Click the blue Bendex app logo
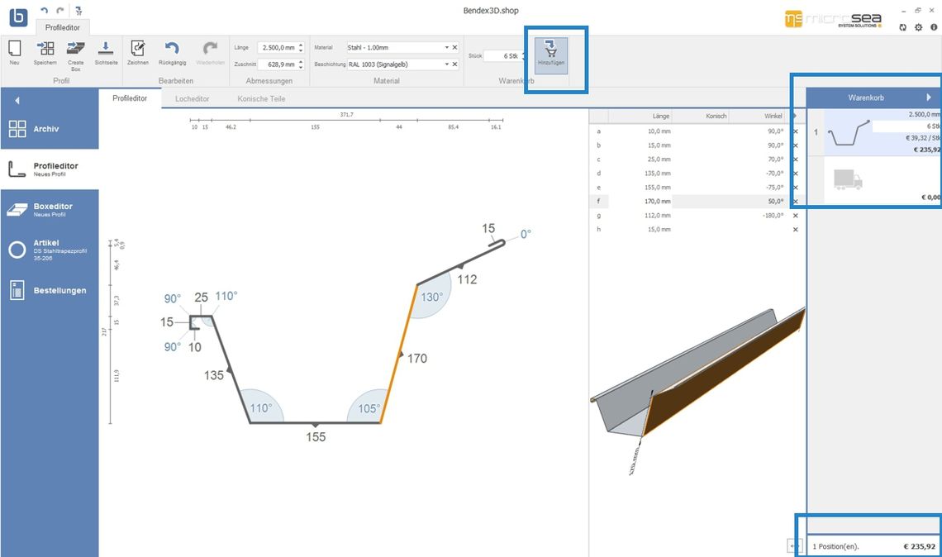 point(18,17)
